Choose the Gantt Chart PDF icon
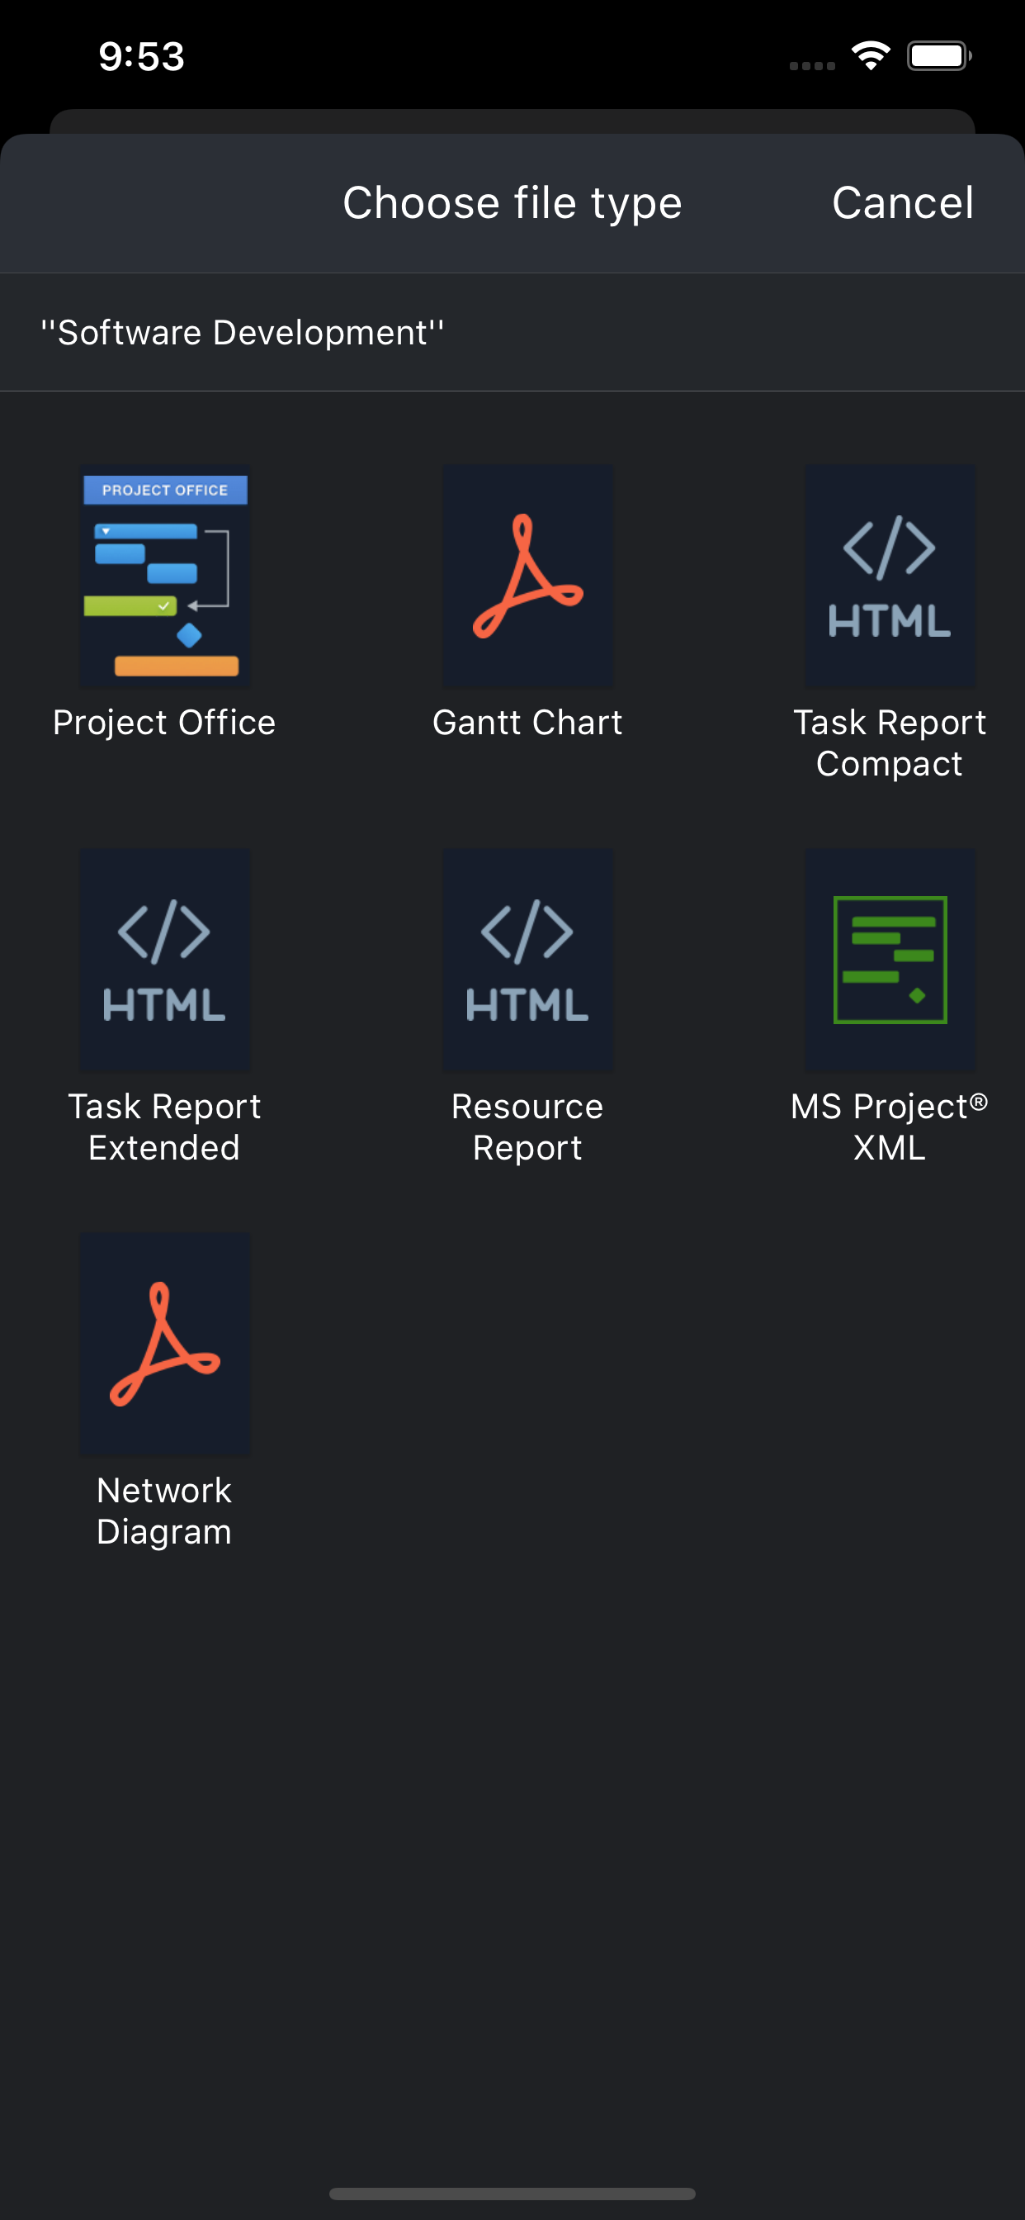Screen dimensions: 1025x2220 (x=528, y=576)
